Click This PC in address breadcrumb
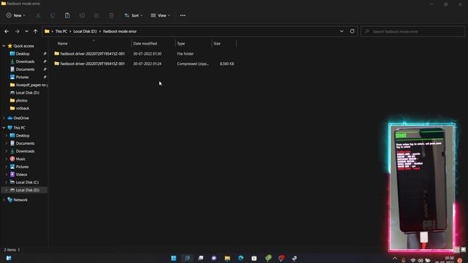Image resolution: width=468 pixels, height=263 pixels. tap(61, 31)
